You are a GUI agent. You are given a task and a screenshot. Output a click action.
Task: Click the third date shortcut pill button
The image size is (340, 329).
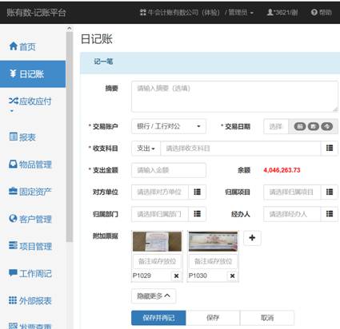(x=326, y=126)
